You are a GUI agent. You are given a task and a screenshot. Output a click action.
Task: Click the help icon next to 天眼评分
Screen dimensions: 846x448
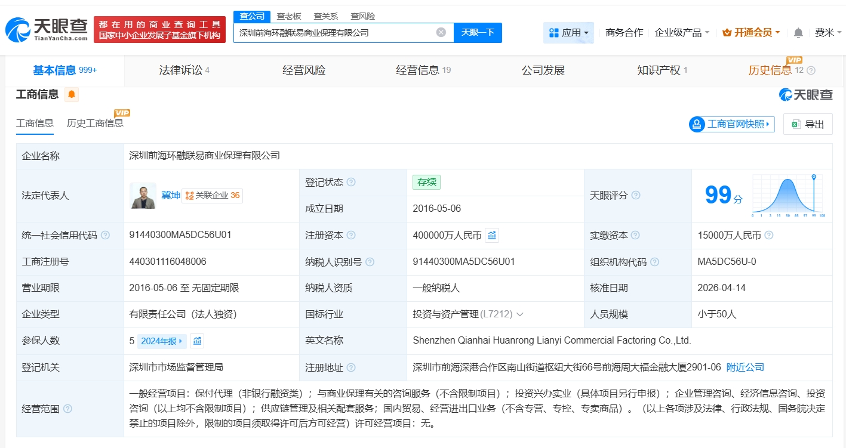[x=636, y=196]
